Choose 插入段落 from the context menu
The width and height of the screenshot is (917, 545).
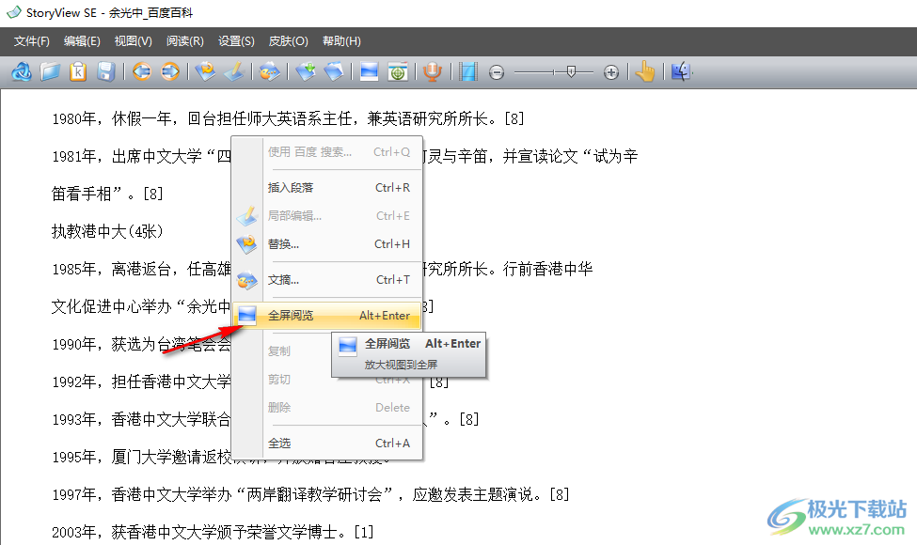point(327,188)
